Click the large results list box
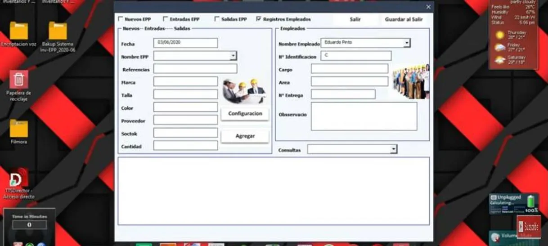 click(x=274, y=191)
